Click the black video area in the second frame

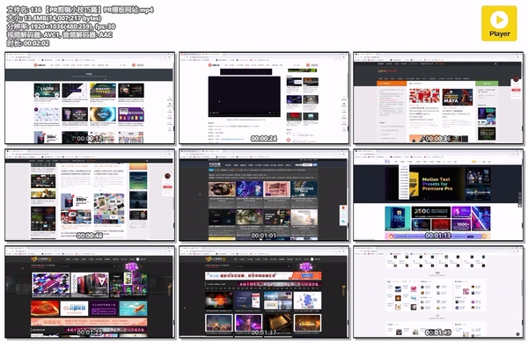click(244, 96)
